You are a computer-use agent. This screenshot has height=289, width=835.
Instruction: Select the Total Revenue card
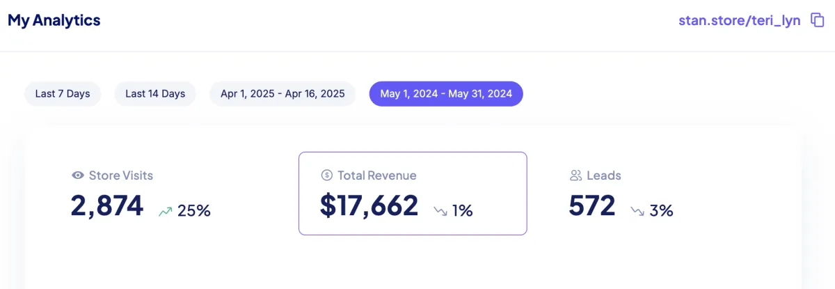point(413,193)
